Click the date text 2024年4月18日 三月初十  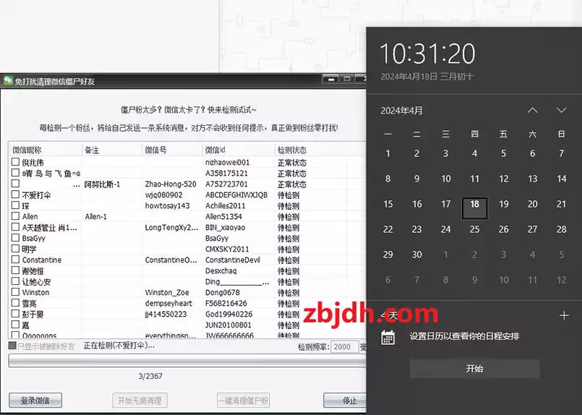(427, 77)
